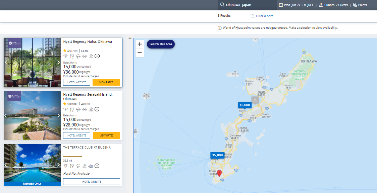Zoom out using the map minus button
Screen dimensions: 377x193
click(x=140, y=52)
